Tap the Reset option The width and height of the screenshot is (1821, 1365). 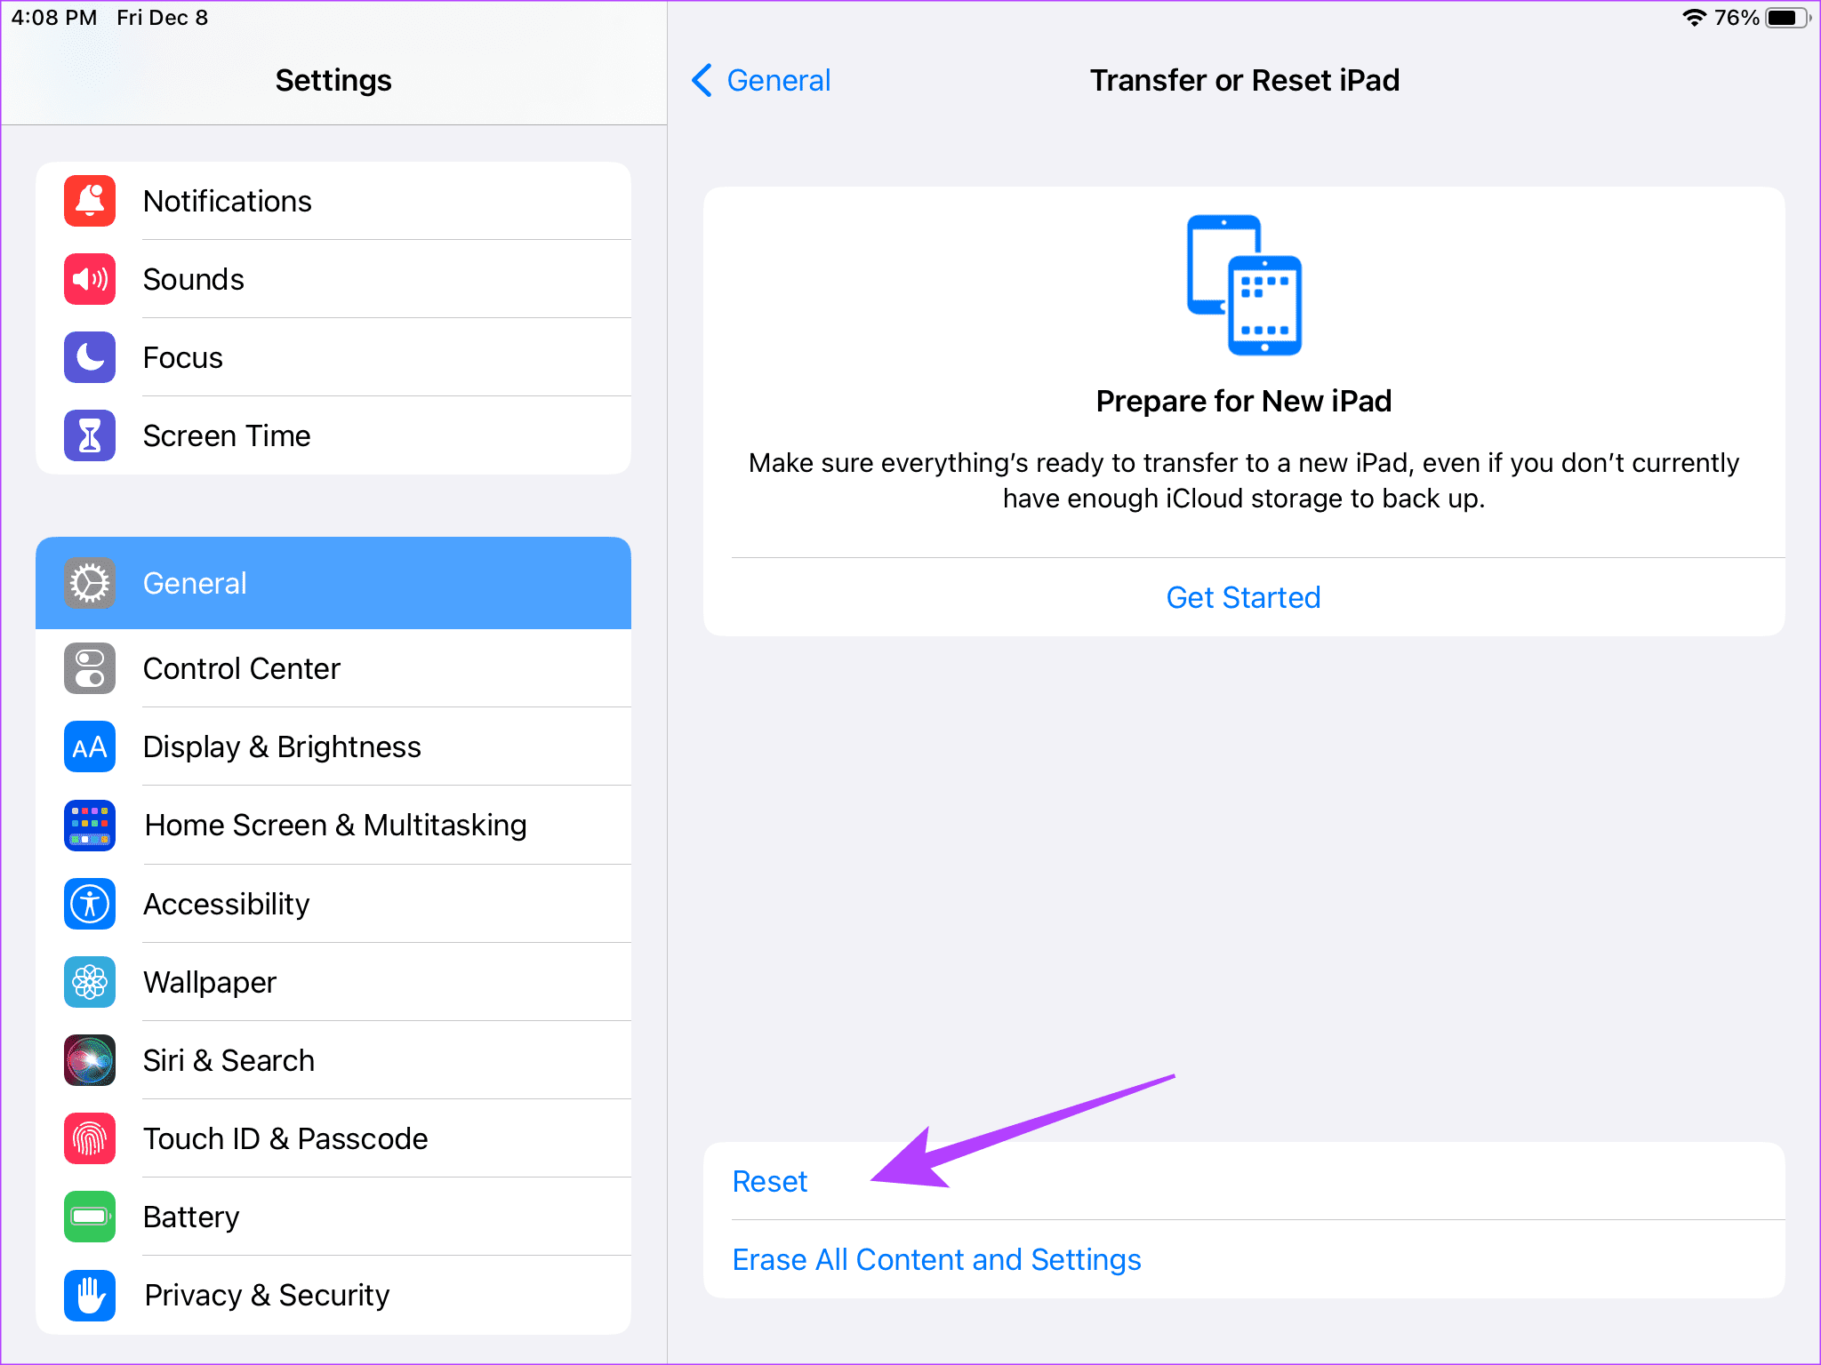click(770, 1181)
